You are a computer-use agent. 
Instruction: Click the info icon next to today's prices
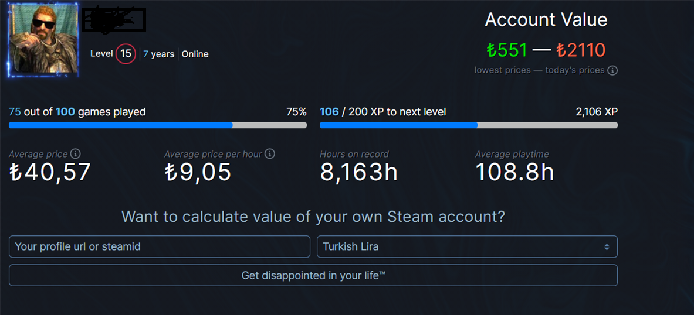(612, 70)
